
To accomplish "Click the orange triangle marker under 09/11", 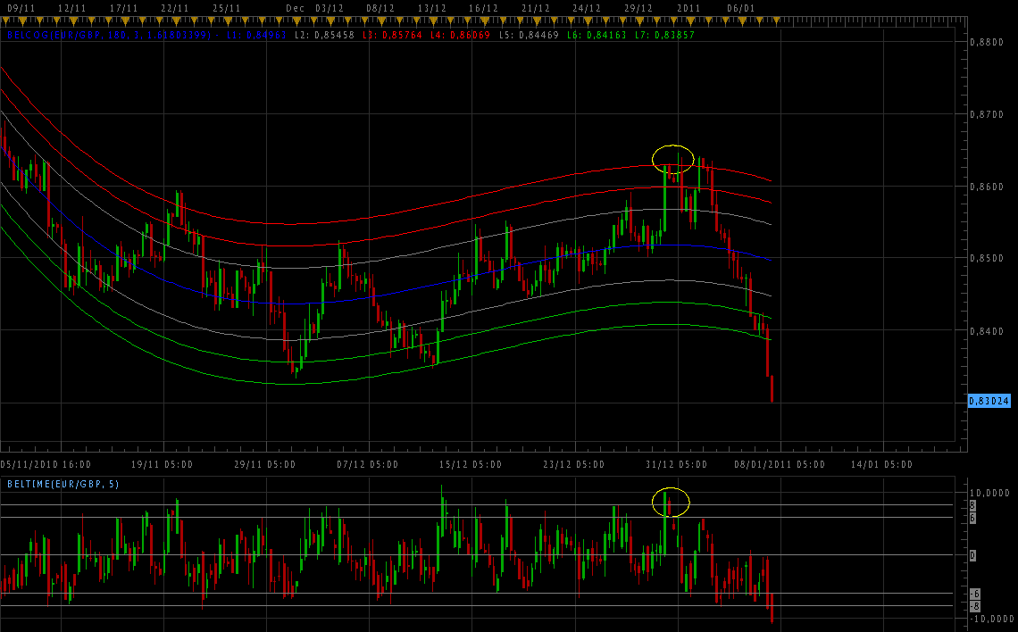I will coord(22,21).
